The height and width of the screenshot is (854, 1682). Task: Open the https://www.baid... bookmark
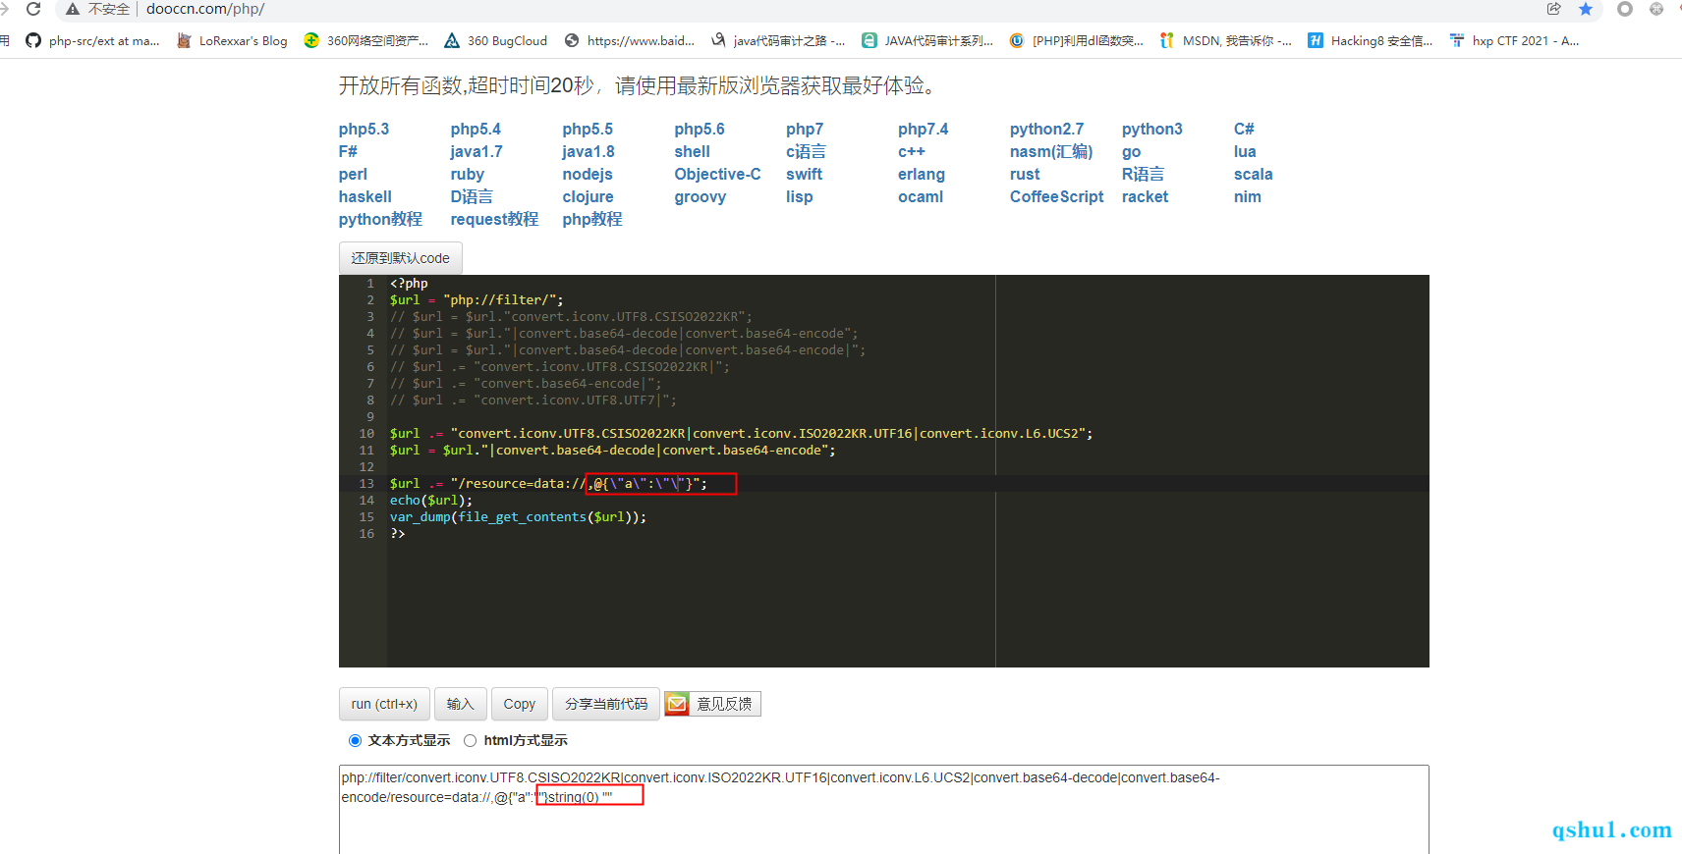click(630, 40)
